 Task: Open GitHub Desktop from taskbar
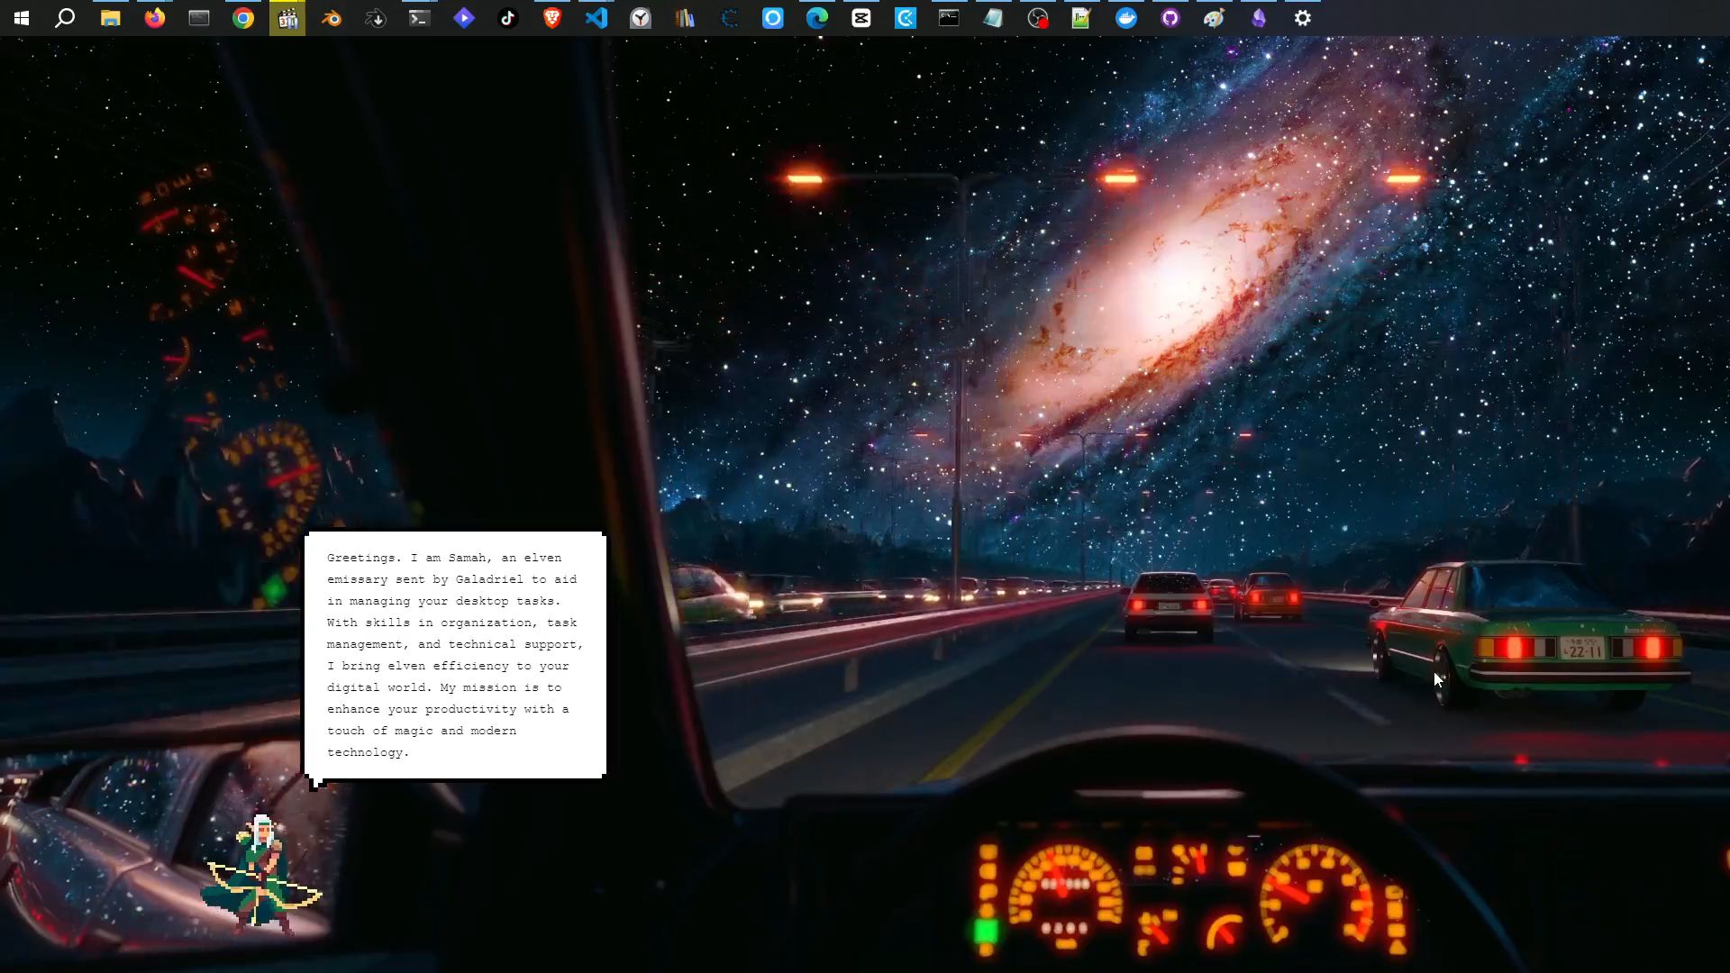pos(1170,18)
